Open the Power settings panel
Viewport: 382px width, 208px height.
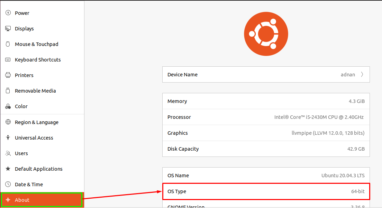click(x=42, y=13)
